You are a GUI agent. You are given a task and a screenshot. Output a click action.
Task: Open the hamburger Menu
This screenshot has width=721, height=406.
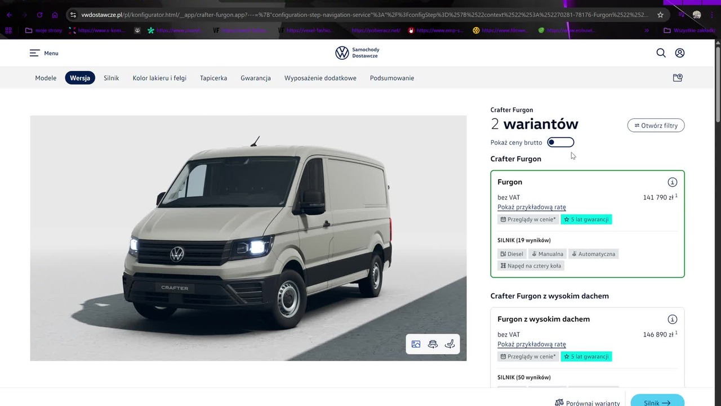43,53
